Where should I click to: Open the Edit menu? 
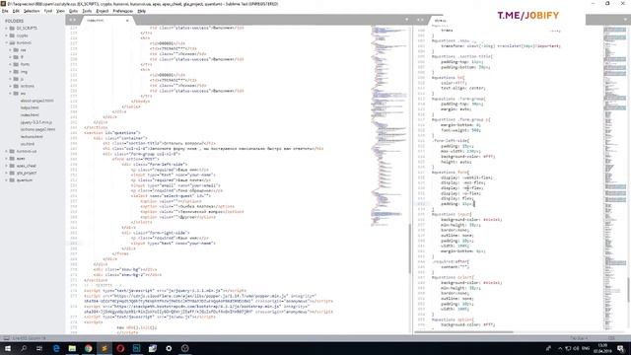[16, 11]
